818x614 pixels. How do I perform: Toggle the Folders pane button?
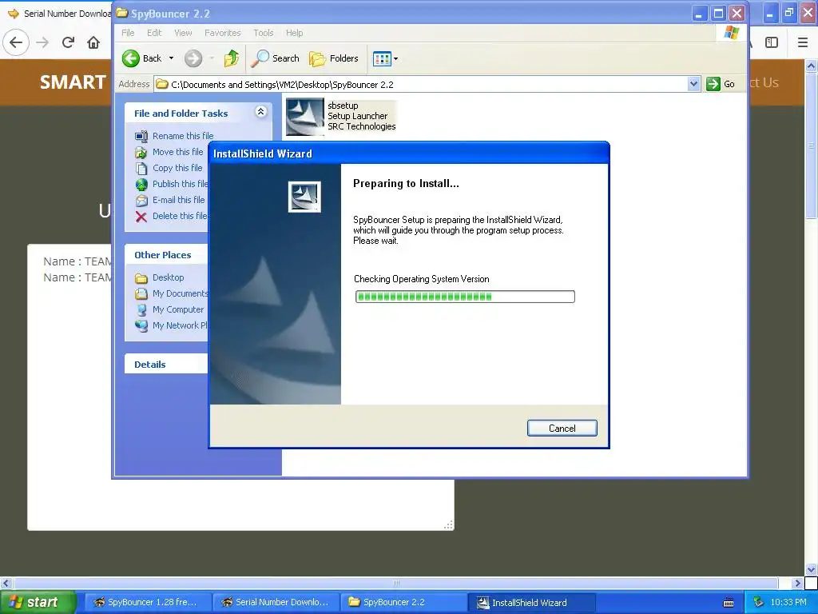point(334,58)
